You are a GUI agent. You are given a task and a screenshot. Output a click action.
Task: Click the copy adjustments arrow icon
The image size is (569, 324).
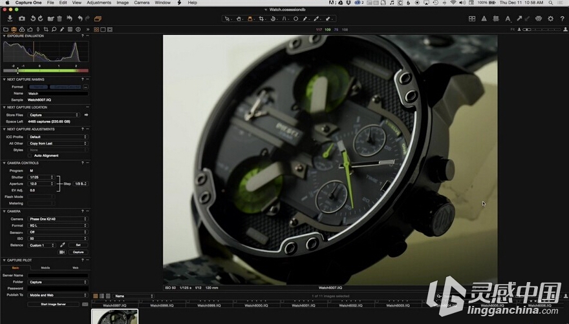point(519,19)
